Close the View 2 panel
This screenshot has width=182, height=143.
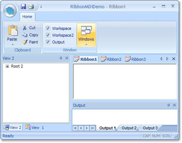[x=67, y=58]
